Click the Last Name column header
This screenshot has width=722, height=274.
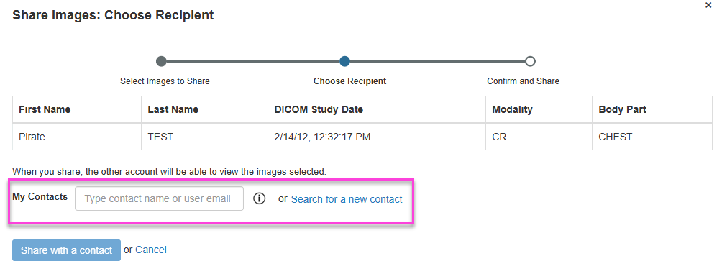tap(204, 109)
